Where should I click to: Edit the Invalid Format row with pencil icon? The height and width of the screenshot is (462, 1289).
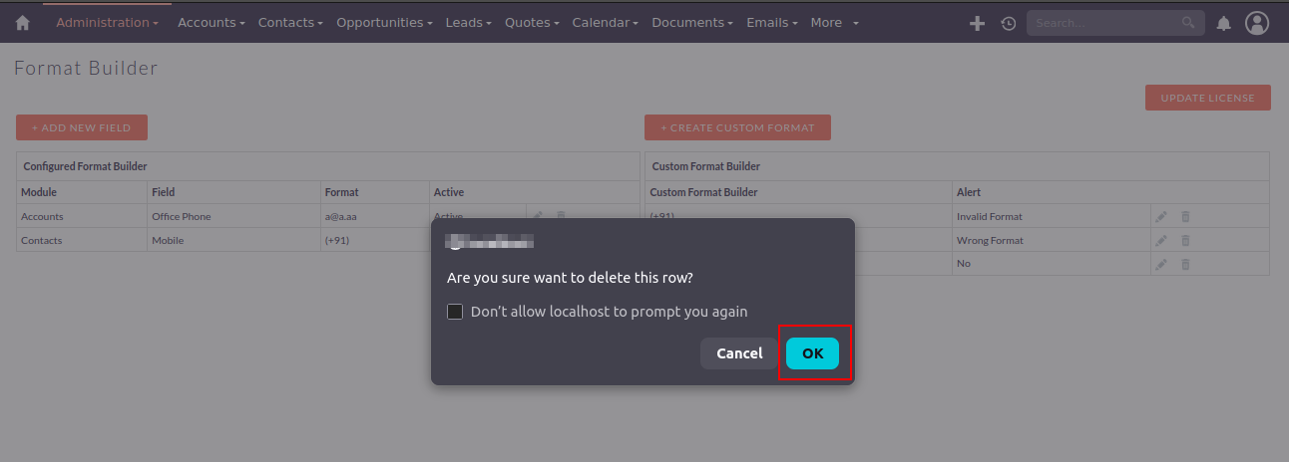click(1160, 216)
